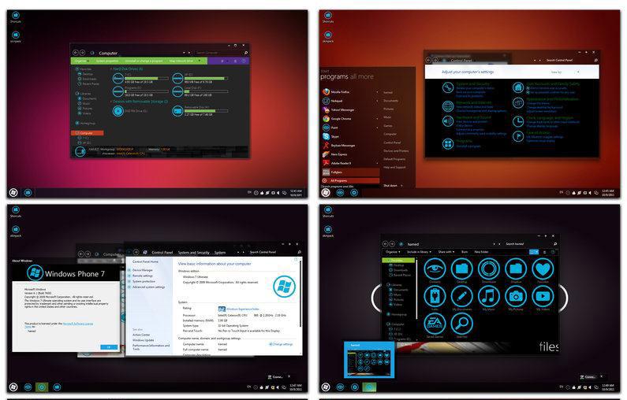Screen dimensions: 627x400
Task: Select Computer in the navigation pane
Action: pos(84,133)
